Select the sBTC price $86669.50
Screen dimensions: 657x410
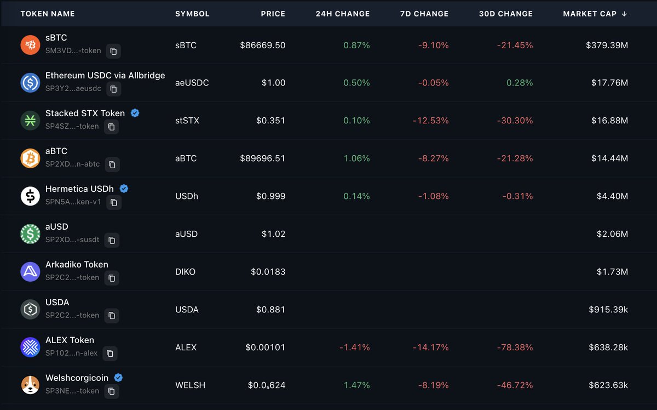[x=263, y=45]
